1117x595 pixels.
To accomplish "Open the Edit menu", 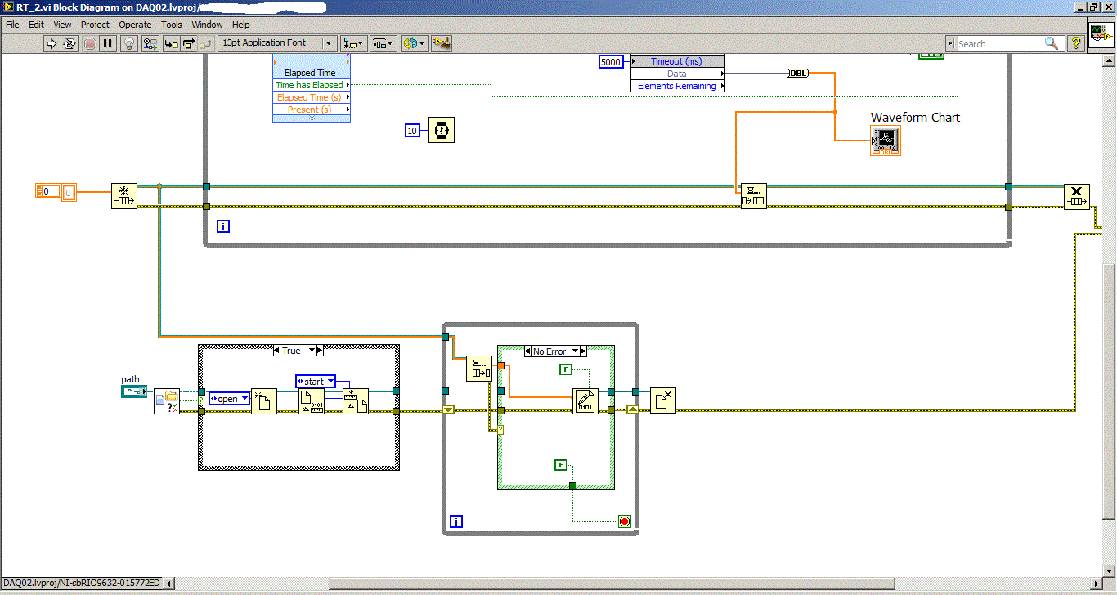I will click(37, 25).
